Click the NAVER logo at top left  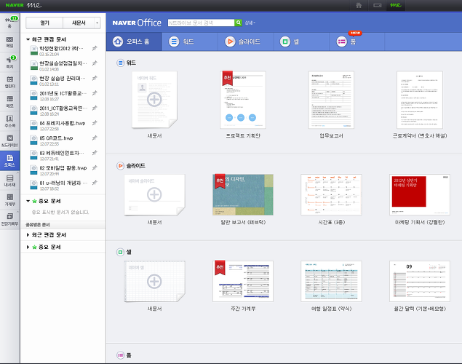point(15,5)
